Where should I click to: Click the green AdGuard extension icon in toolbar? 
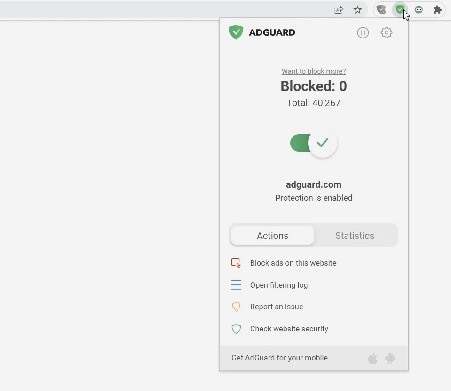tap(400, 9)
